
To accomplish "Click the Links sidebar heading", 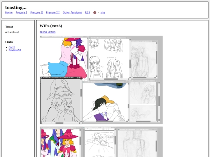I will [x=9, y=42].
